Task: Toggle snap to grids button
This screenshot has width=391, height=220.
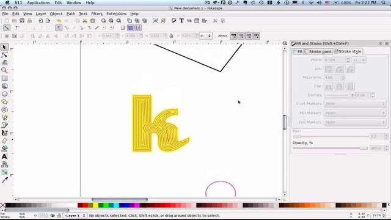Action: (x=130, y=28)
